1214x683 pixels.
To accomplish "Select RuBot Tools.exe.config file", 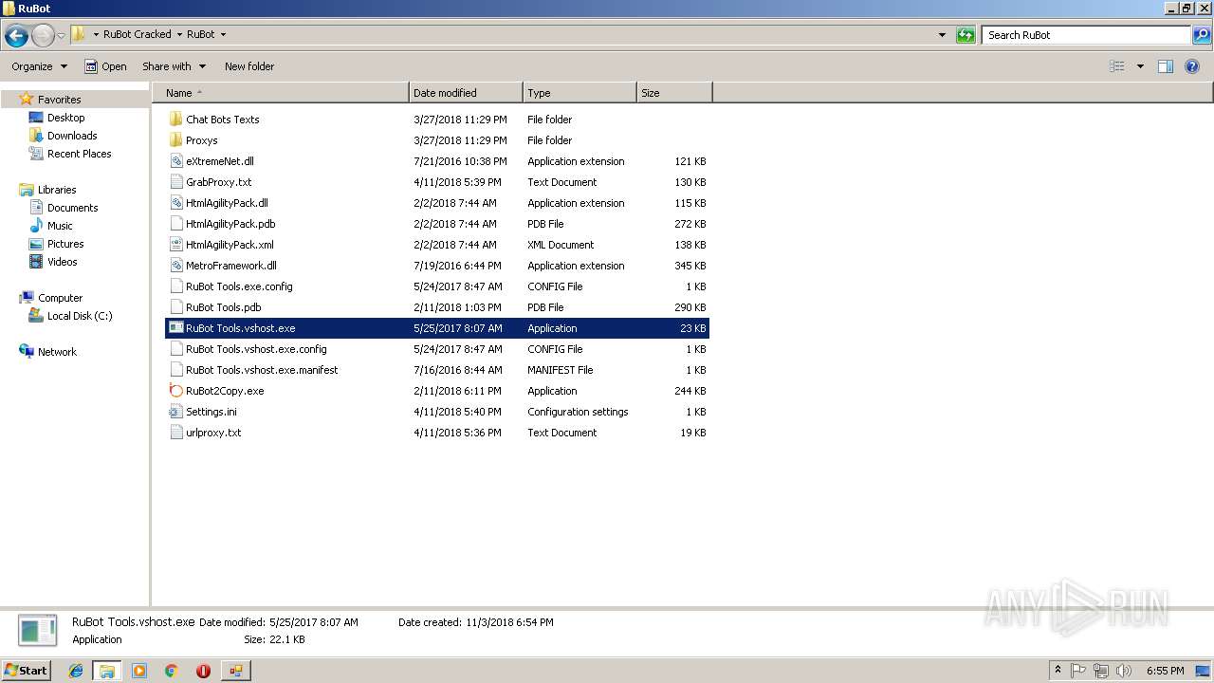I will coord(239,286).
